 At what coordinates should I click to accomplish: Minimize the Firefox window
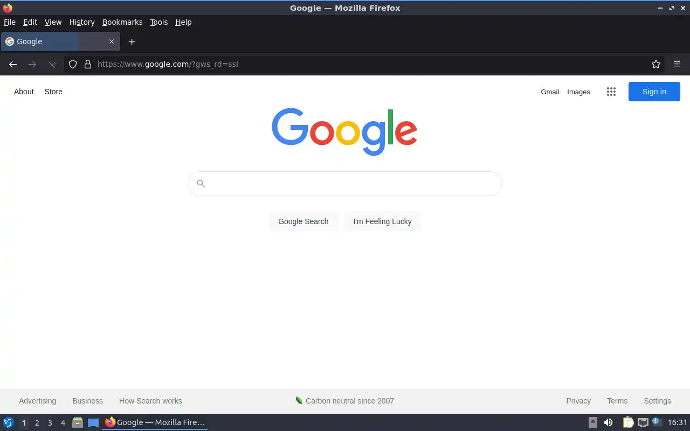tap(660, 8)
